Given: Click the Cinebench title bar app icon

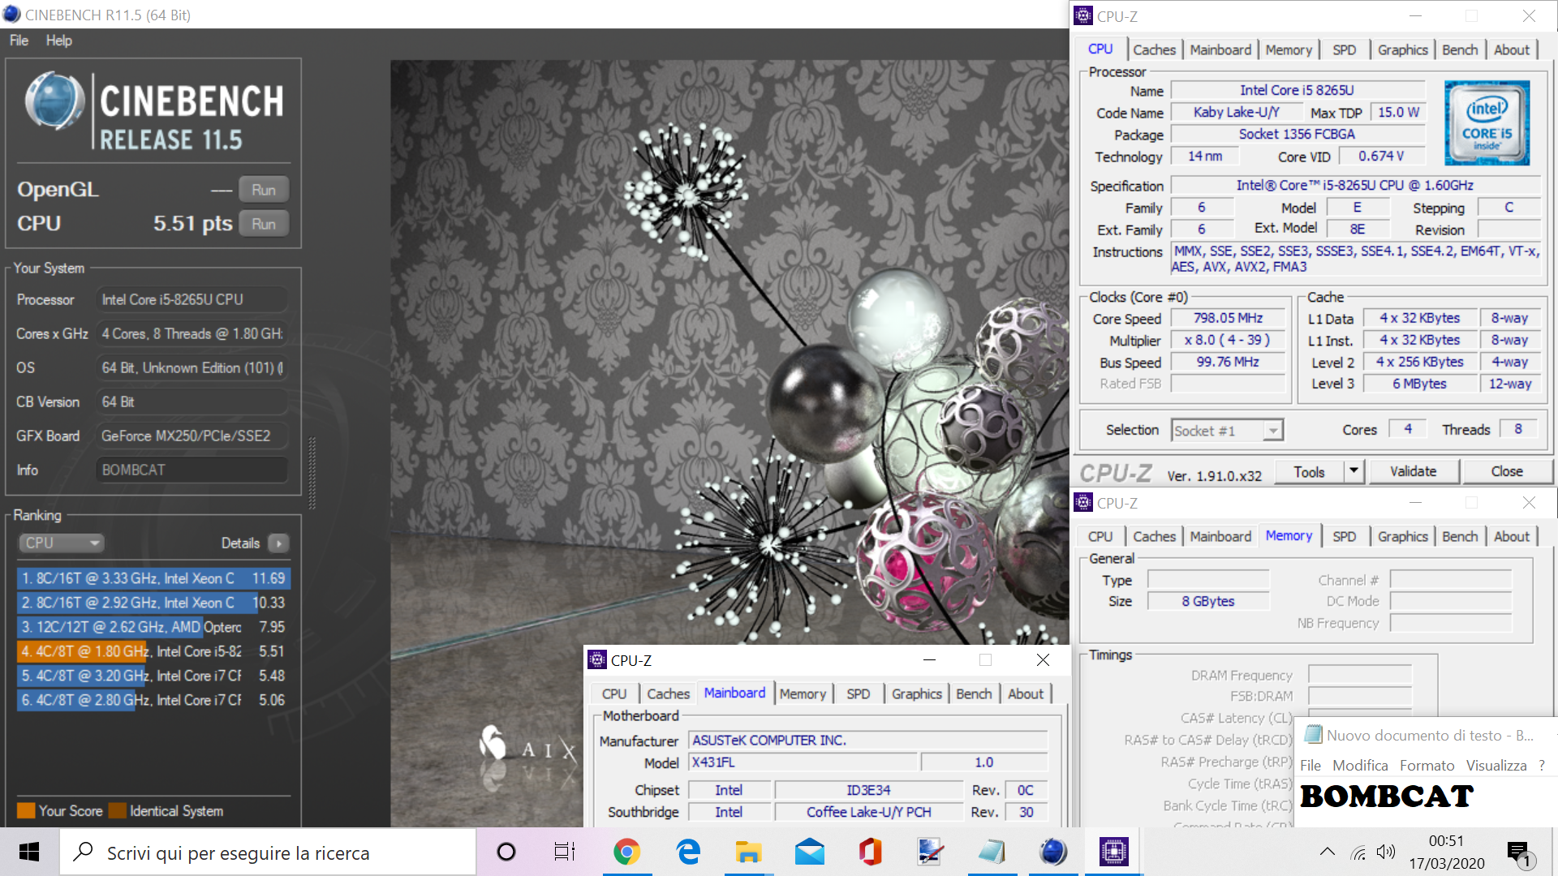Looking at the screenshot, I should point(11,15).
